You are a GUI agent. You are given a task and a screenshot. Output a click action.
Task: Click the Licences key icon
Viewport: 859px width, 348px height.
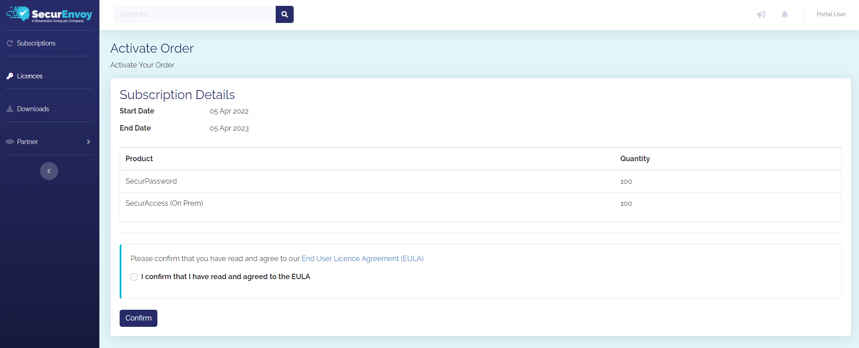[x=10, y=76]
